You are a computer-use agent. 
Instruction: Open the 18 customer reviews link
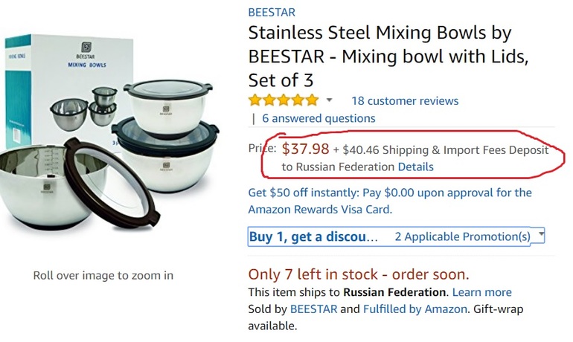[405, 101]
